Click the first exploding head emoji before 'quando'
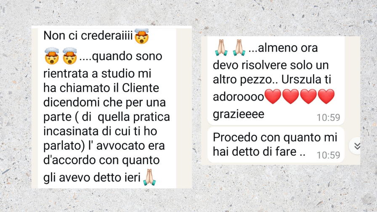The image size is (377, 212). point(52,56)
